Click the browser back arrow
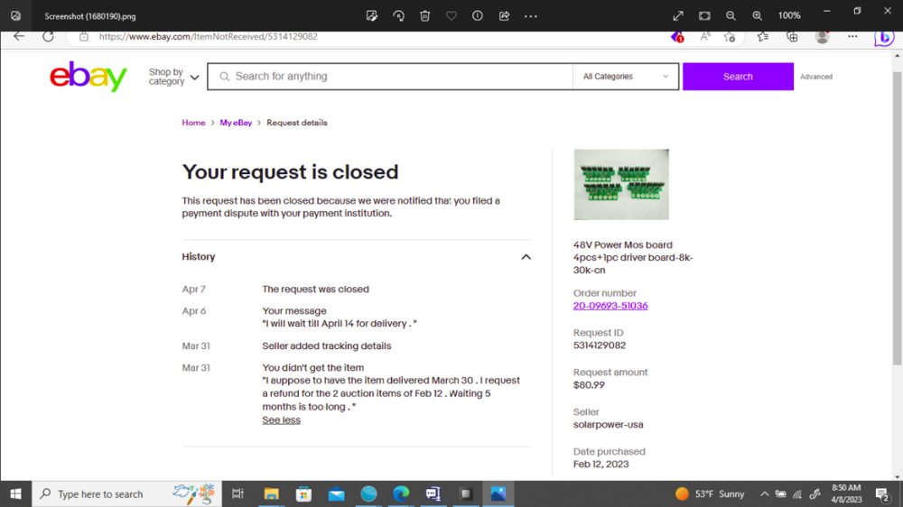The width and height of the screenshot is (903, 507). click(19, 36)
